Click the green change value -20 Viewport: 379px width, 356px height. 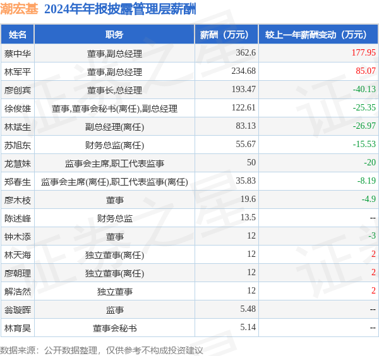click(x=370, y=162)
